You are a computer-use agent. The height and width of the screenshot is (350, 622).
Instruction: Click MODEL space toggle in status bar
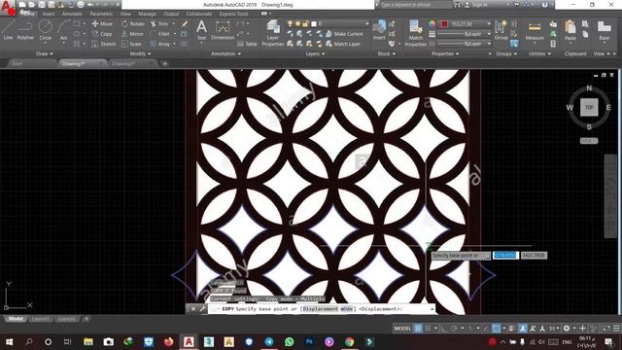402,329
